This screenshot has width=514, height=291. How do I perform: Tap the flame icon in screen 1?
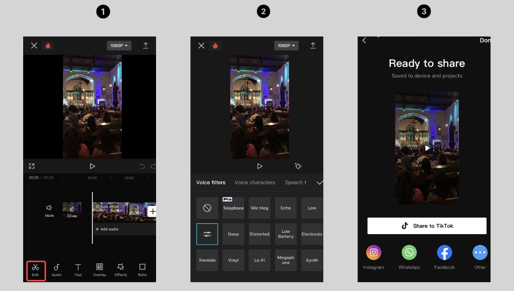[x=48, y=45]
